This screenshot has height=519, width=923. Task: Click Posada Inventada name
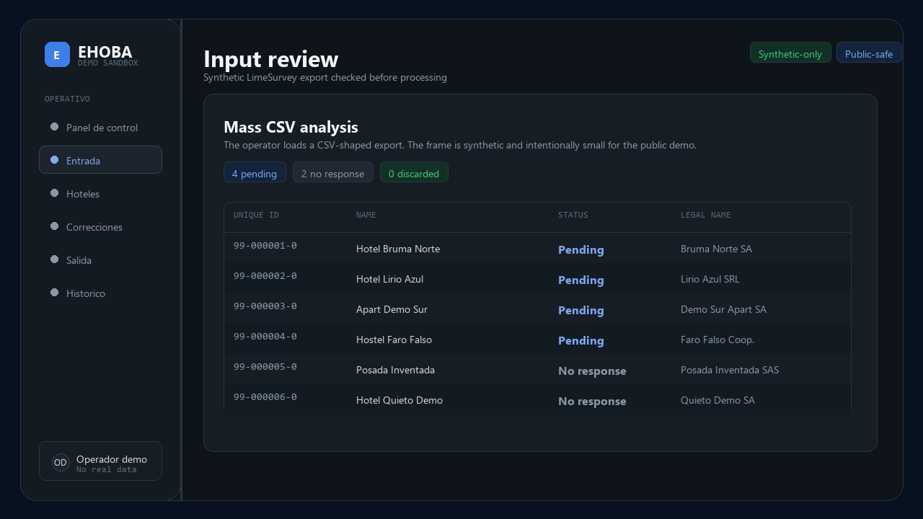pos(395,370)
